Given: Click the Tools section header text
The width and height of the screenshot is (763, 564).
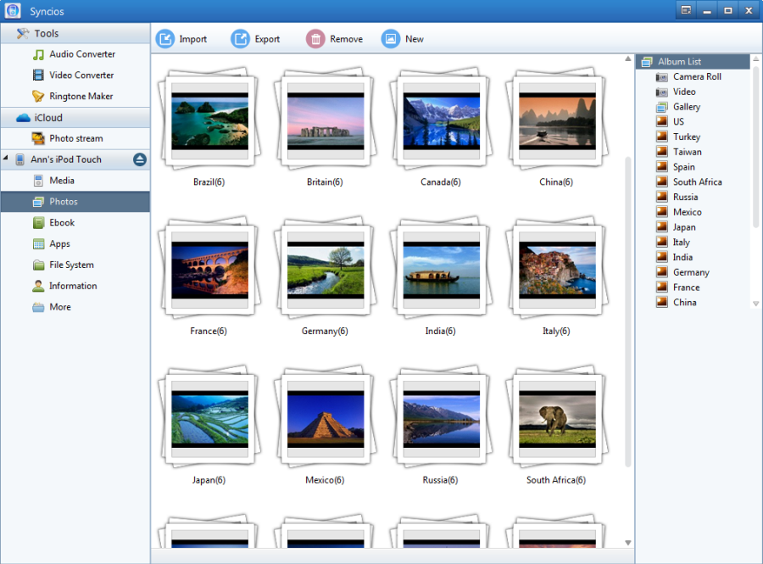Looking at the screenshot, I should click(x=47, y=34).
